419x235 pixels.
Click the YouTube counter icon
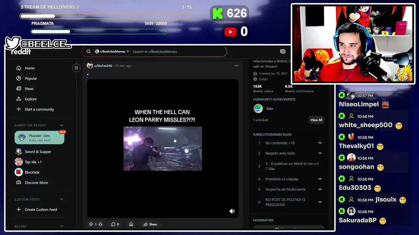pyautogui.click(x=230, y=32)
